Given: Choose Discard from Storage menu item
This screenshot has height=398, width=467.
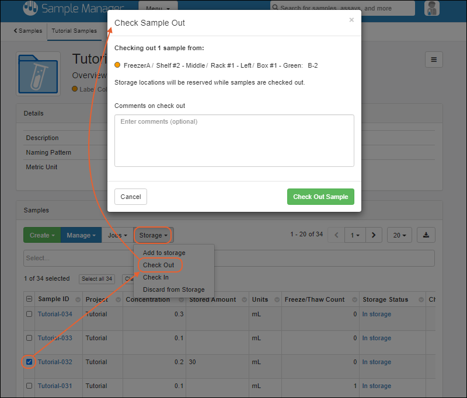Looking at the screenshot, I should coord(173,289).
